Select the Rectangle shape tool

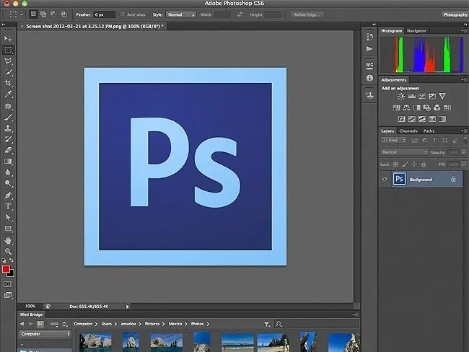tap(8, 229)
